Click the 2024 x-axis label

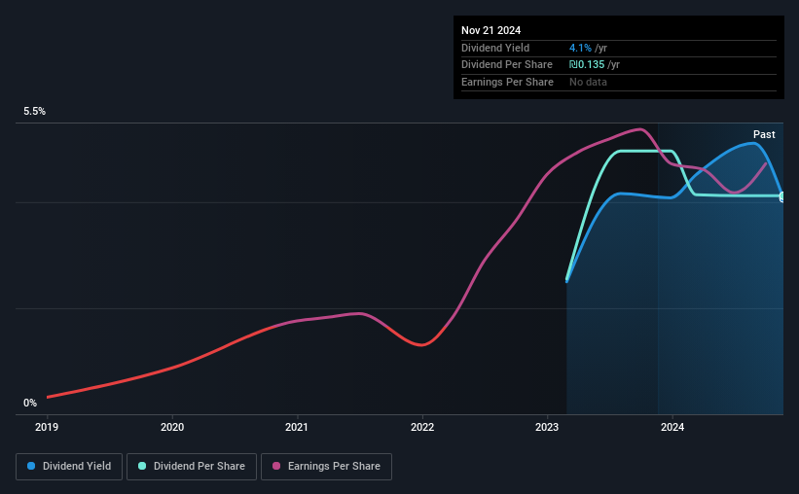pos(672,427)
